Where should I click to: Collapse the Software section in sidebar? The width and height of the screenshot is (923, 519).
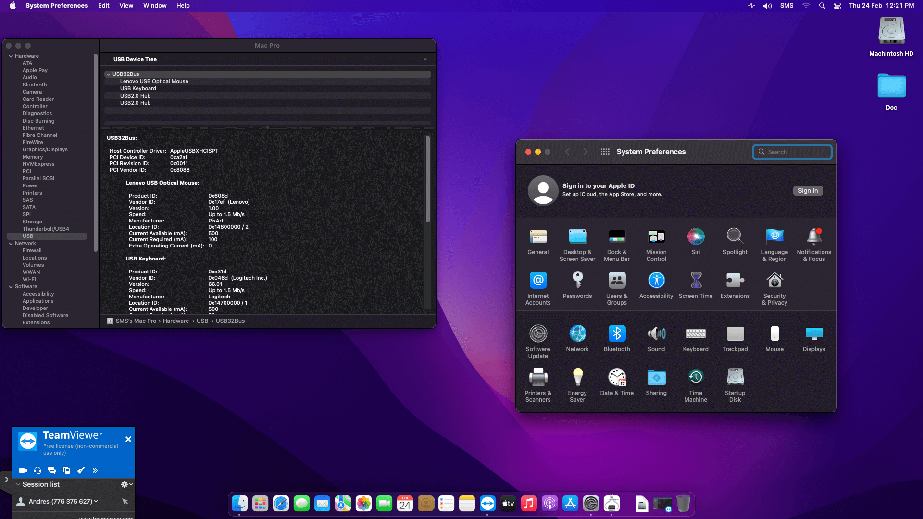pos(11,287)
